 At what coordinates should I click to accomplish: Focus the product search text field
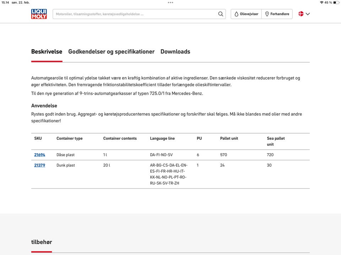tap(135, 14)
